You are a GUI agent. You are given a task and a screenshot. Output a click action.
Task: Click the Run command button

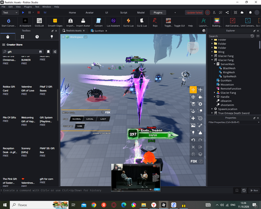[x=254, y=191]
